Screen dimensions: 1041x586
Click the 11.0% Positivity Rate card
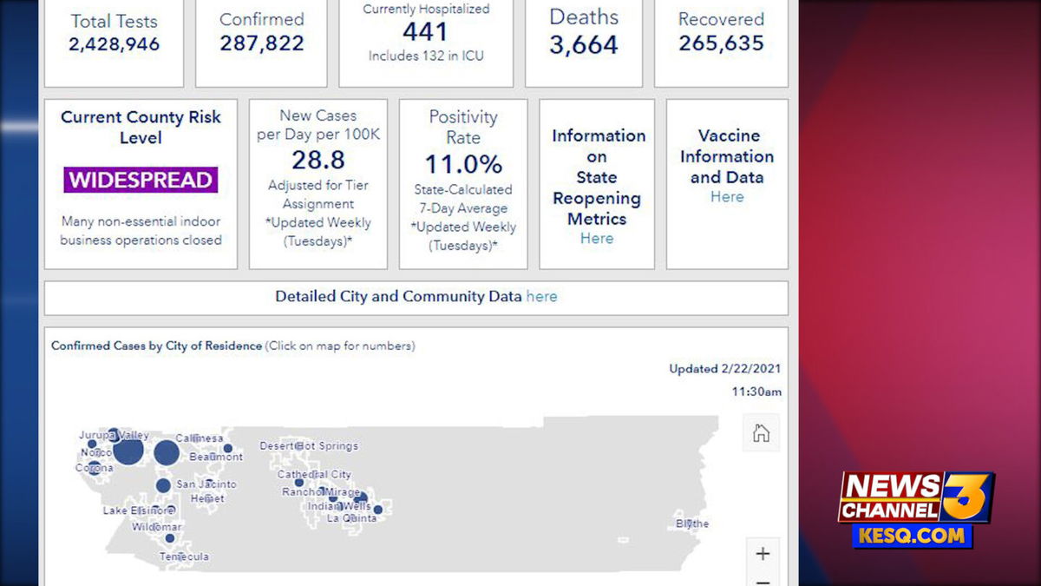click(463, 184)
